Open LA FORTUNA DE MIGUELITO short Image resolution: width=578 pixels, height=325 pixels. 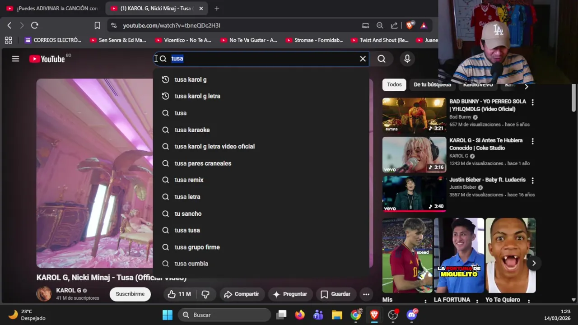click(459, 255)
